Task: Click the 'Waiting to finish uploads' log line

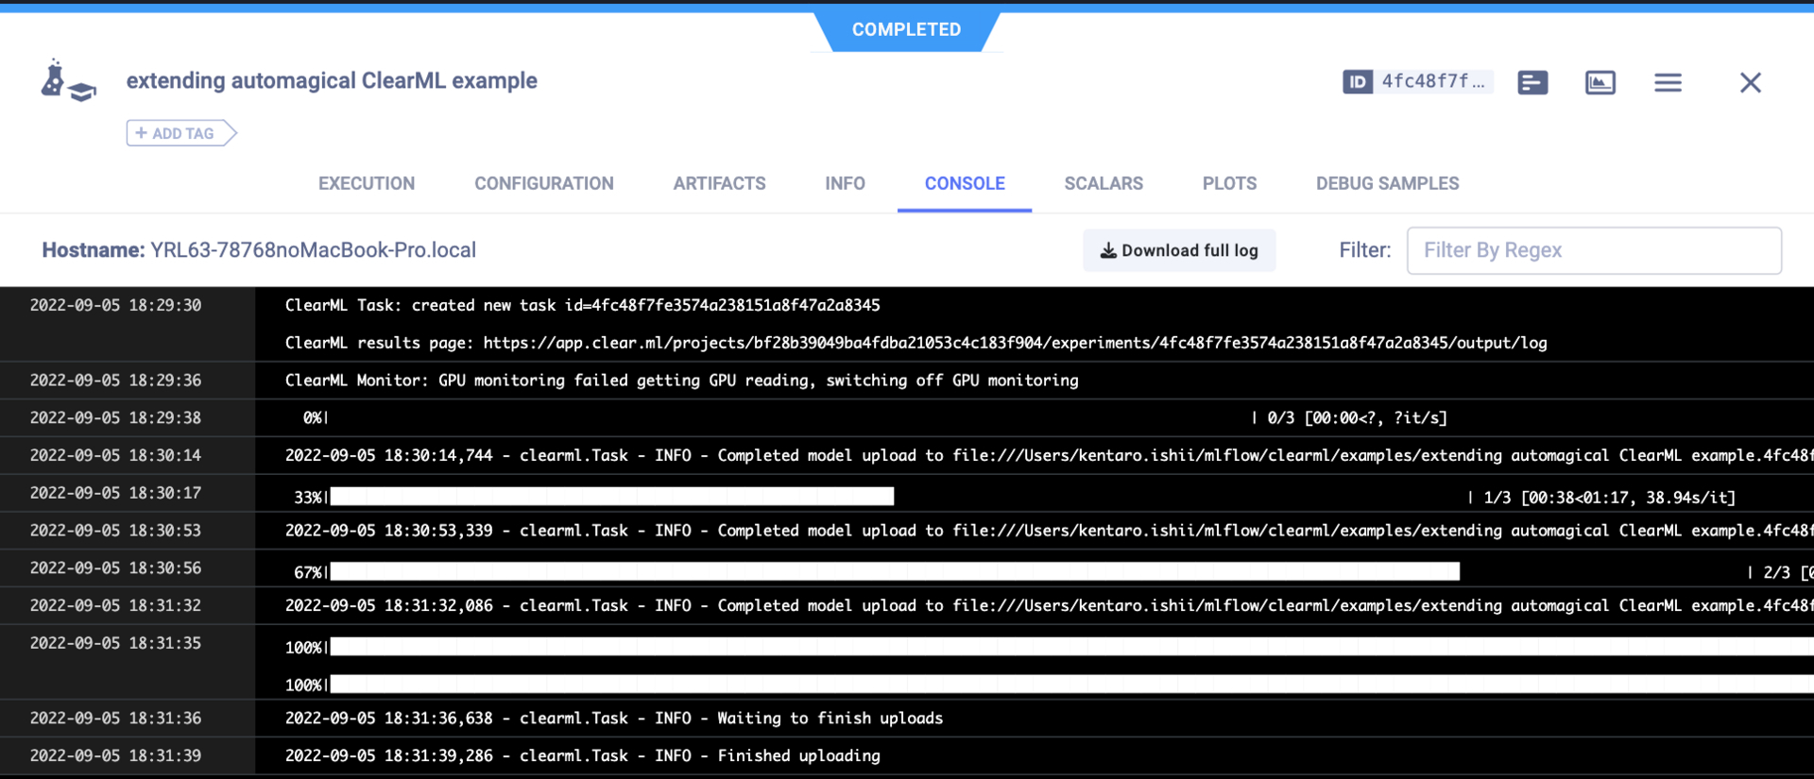Action: pos(614,719)
